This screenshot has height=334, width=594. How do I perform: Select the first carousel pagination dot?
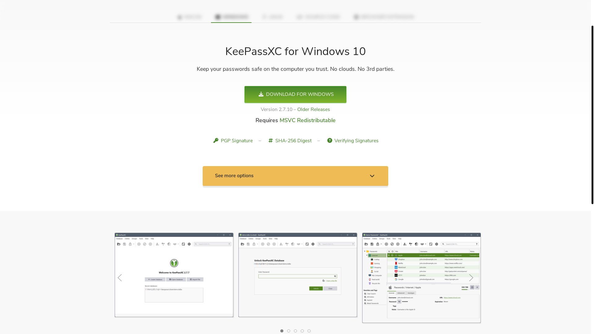282,331
